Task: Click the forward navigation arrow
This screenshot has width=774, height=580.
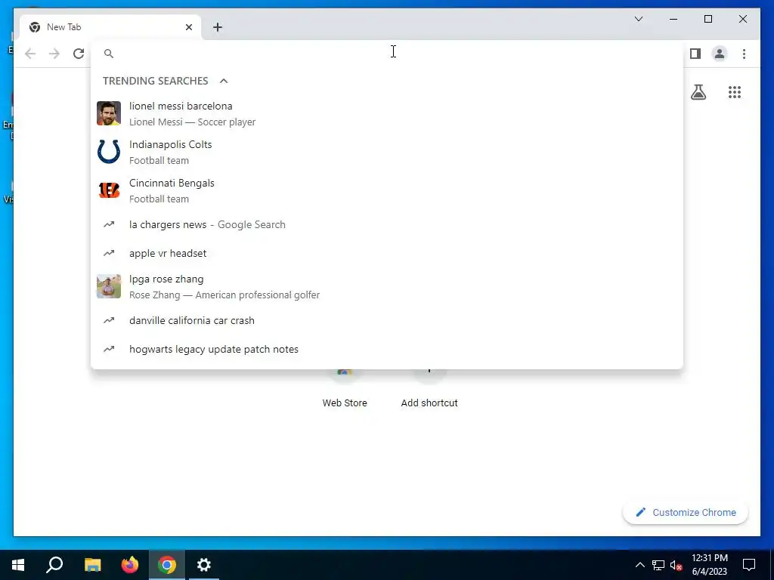Action: 54,54
